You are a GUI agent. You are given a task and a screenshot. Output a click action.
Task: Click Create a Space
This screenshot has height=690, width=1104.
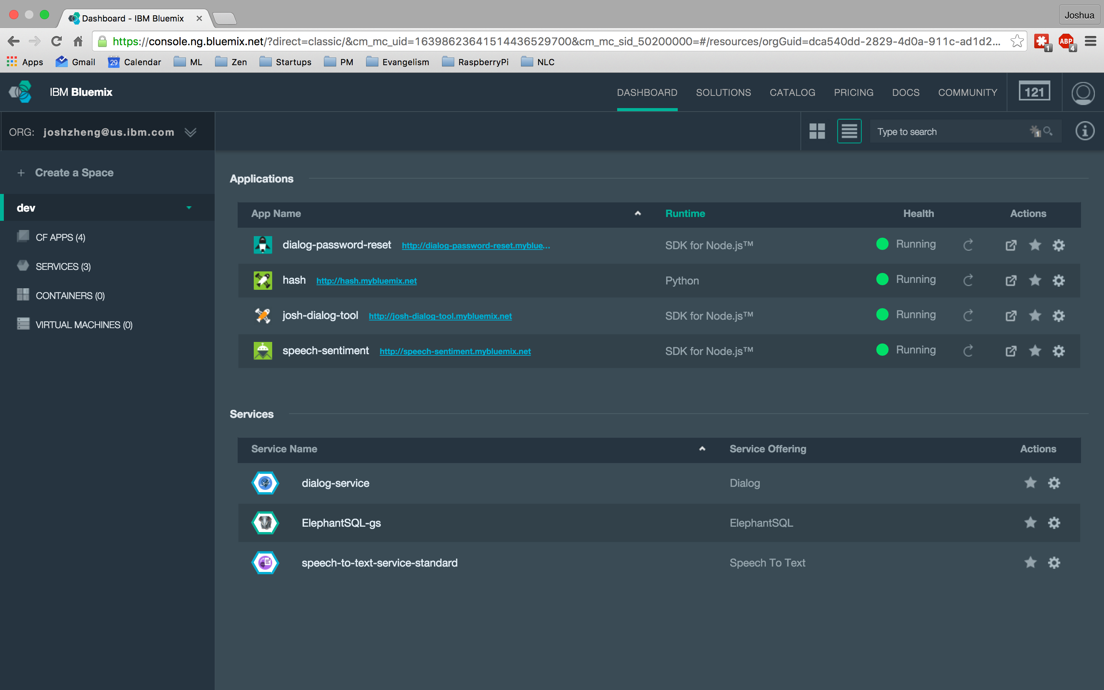[x=74, y=172]
